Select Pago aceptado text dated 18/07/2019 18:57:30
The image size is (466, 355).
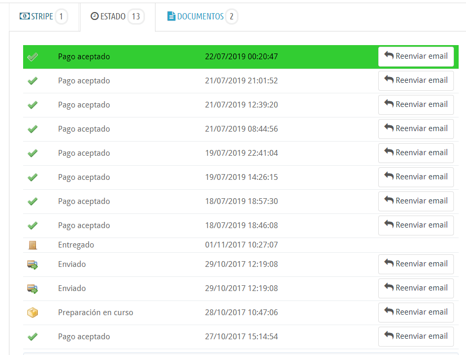[84, 202]
